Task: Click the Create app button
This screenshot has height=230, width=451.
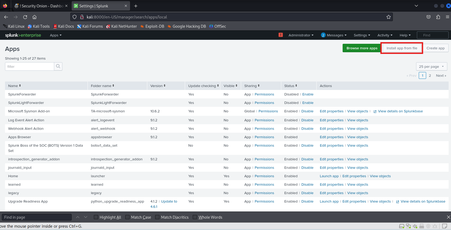Action: (435, 48)
